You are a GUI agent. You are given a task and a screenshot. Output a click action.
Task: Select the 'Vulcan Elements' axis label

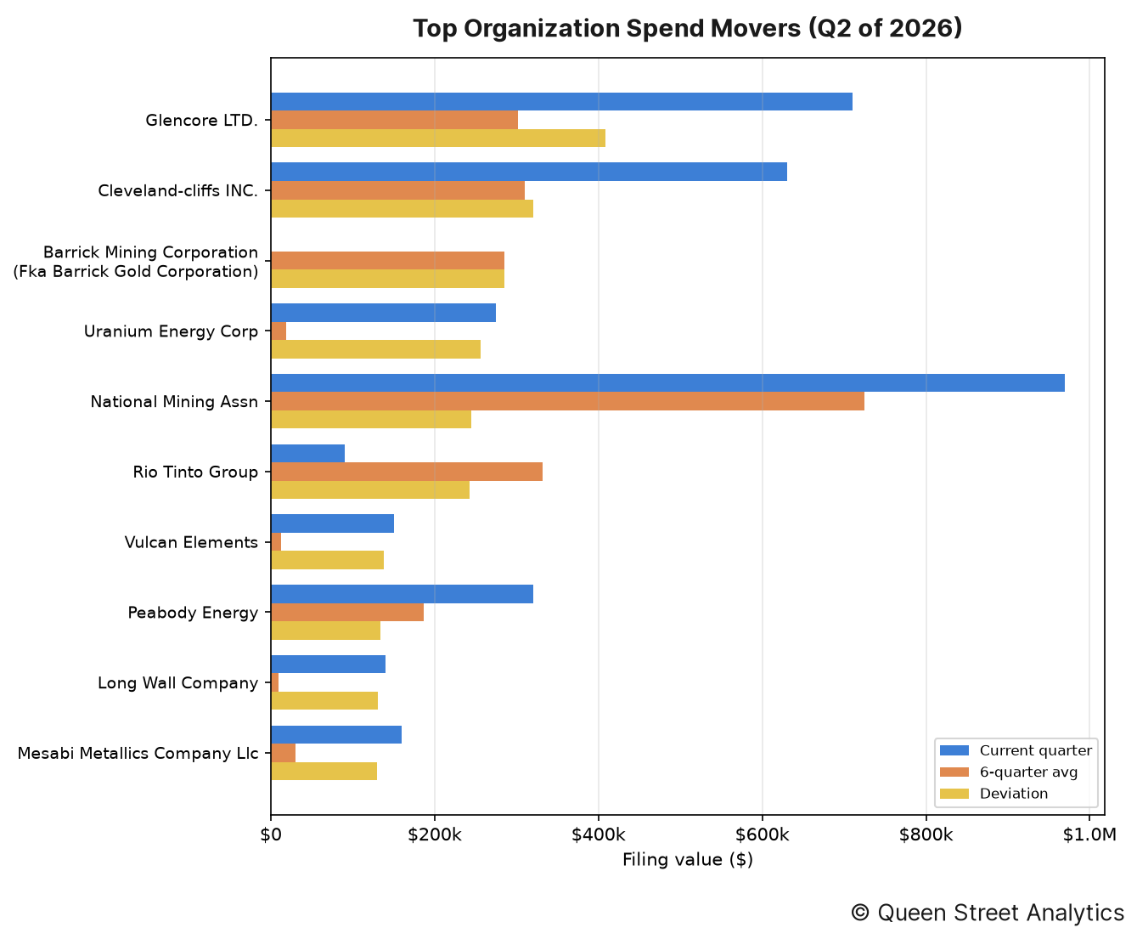point(191,542)
